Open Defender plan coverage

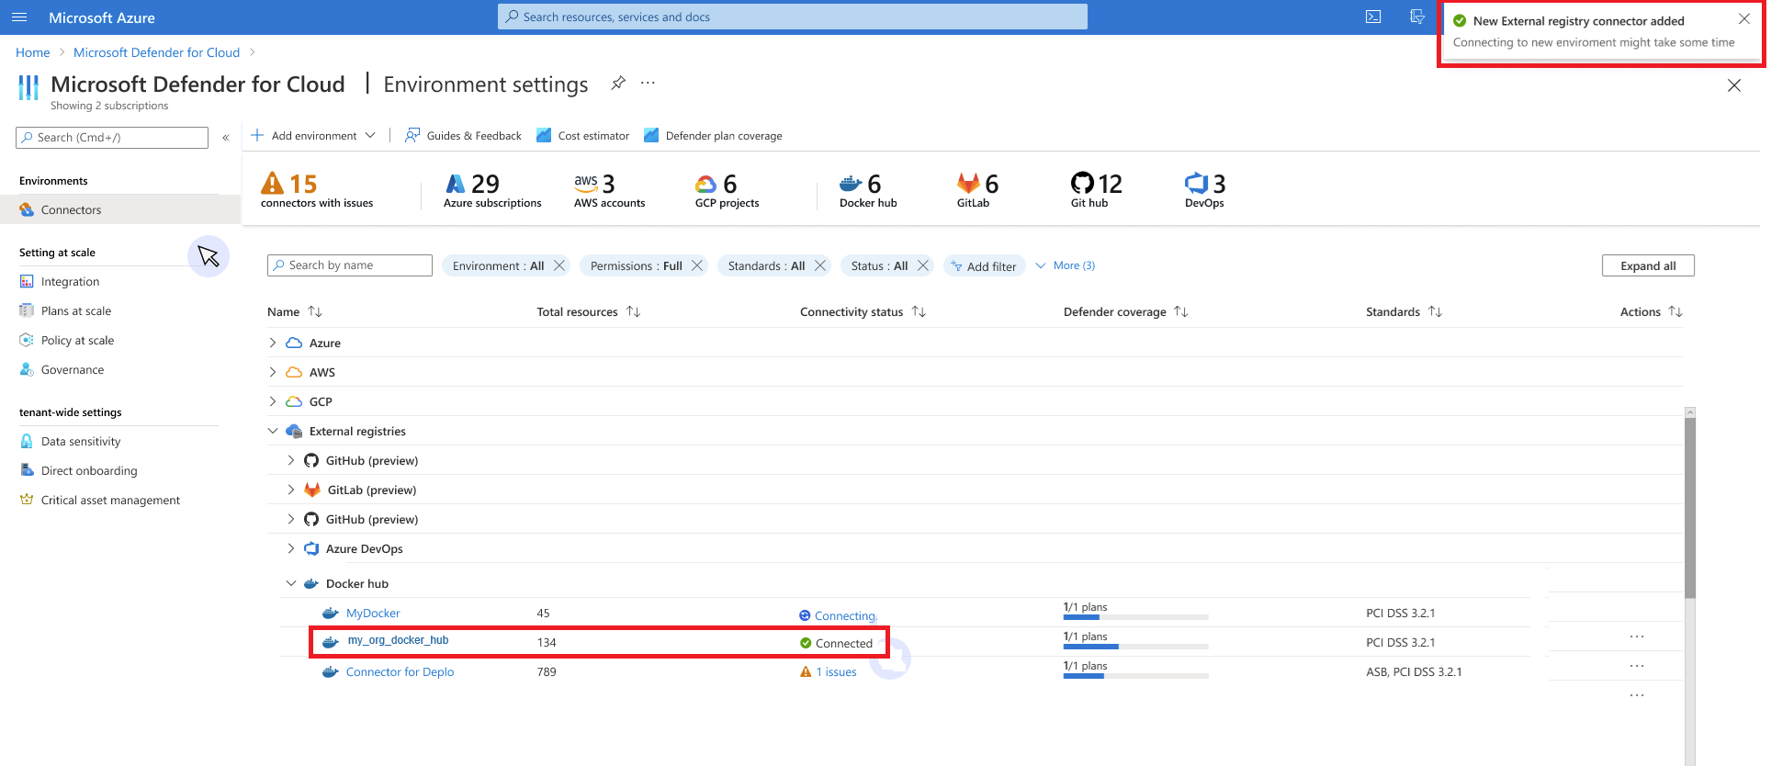pos(714,136)
